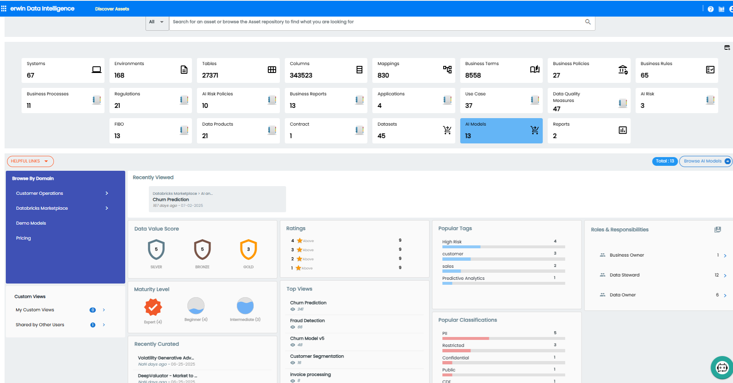Viewport: 733px width, 383px height.
Task: Click the search magnifier icon
Action: pos(588,22)
